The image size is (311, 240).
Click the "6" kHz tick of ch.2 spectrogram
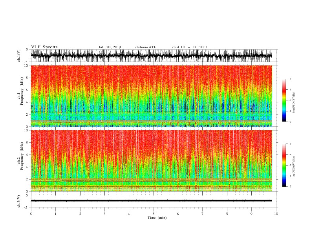click(27, 155)
